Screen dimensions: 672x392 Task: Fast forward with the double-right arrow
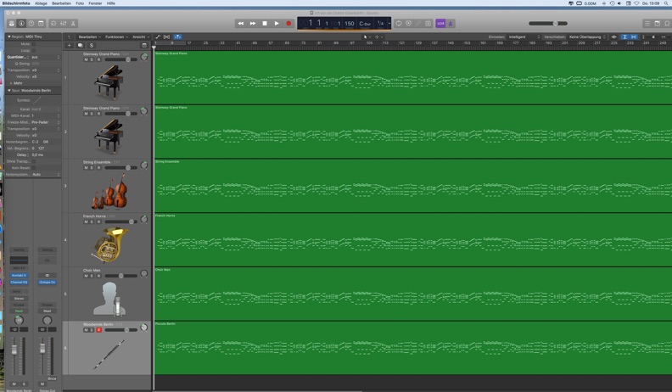pos(253,24)
